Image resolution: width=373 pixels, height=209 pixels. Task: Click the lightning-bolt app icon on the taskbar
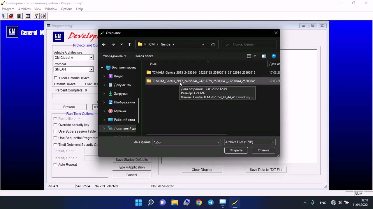(235, 202)
